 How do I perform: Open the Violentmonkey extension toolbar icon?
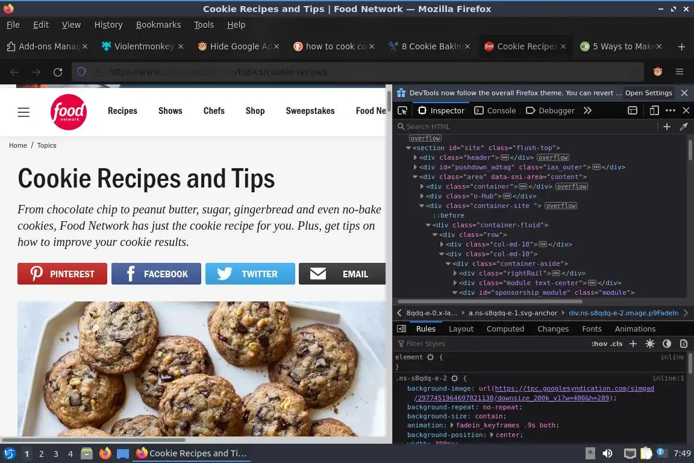tap(658, 72)
